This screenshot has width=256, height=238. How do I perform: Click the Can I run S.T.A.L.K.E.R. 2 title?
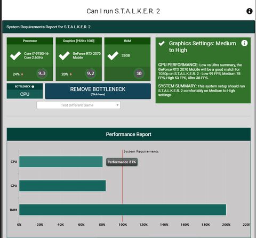tap(123, 11)
